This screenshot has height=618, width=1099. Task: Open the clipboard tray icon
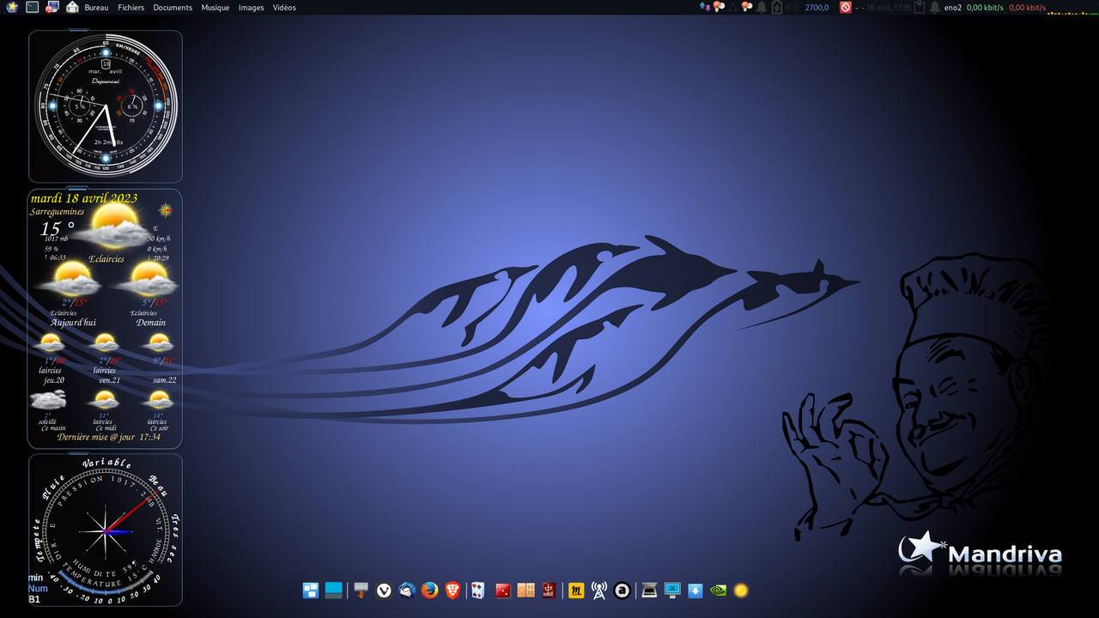point(920,7)
